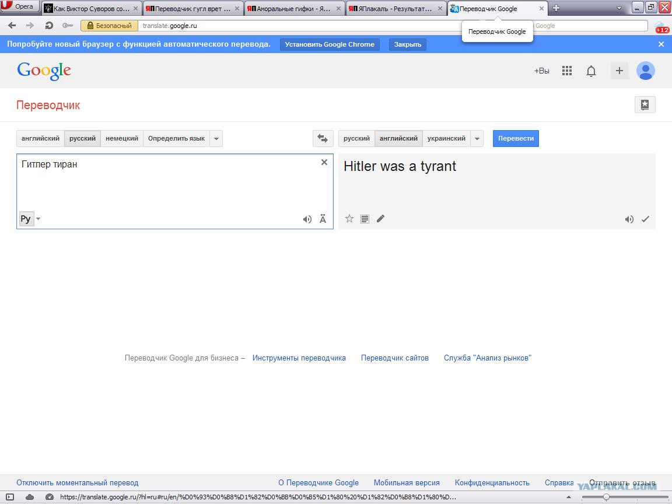This screenshot has height=504, width=672.
Task: Open the Opera menu button
Action: click(x=20, y=6)
